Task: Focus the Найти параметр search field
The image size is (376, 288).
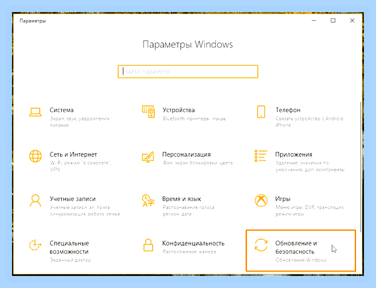Action: tap(188, 72)
